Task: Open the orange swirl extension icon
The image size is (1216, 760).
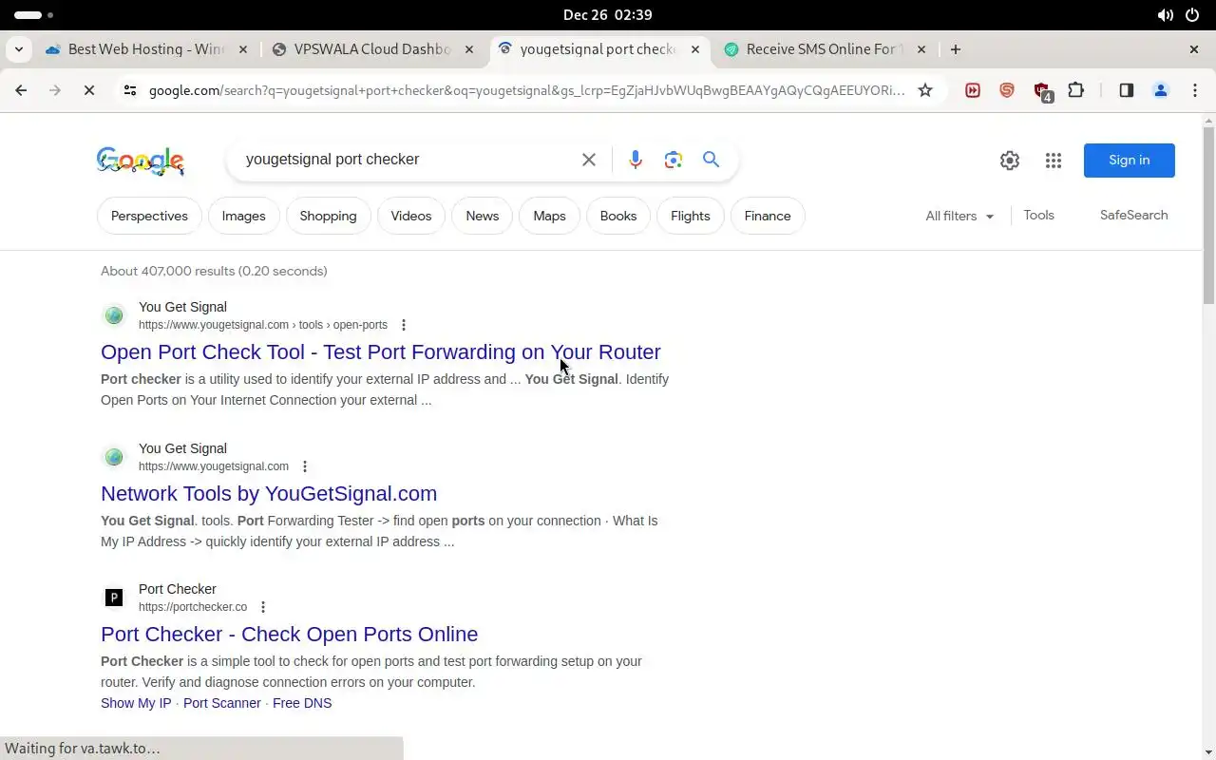Action: coord(1007,90)
